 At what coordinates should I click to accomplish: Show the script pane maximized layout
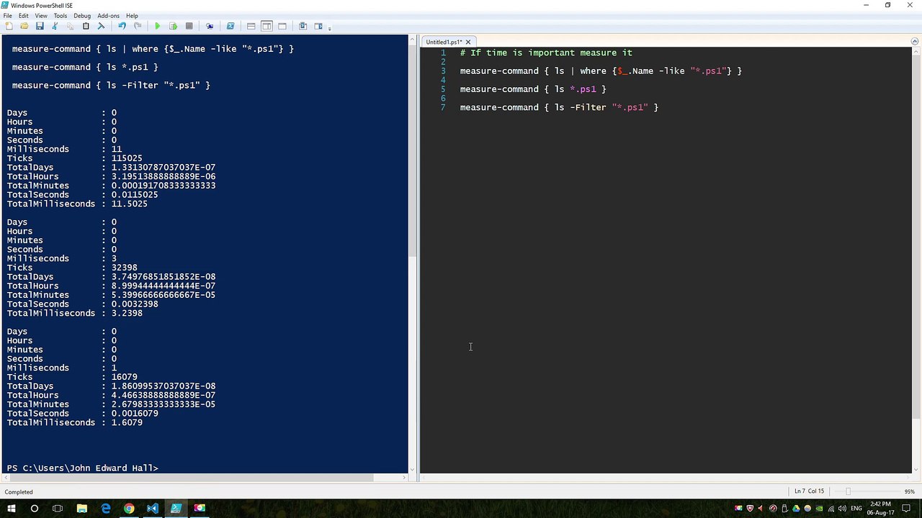pos(282,26)
